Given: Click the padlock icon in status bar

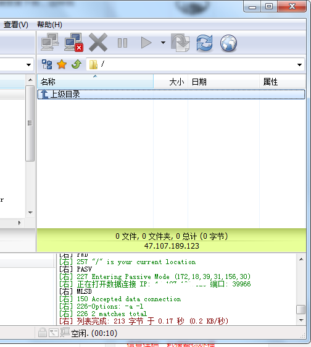Looking at the screenshot, I should (x=43, y=332).
